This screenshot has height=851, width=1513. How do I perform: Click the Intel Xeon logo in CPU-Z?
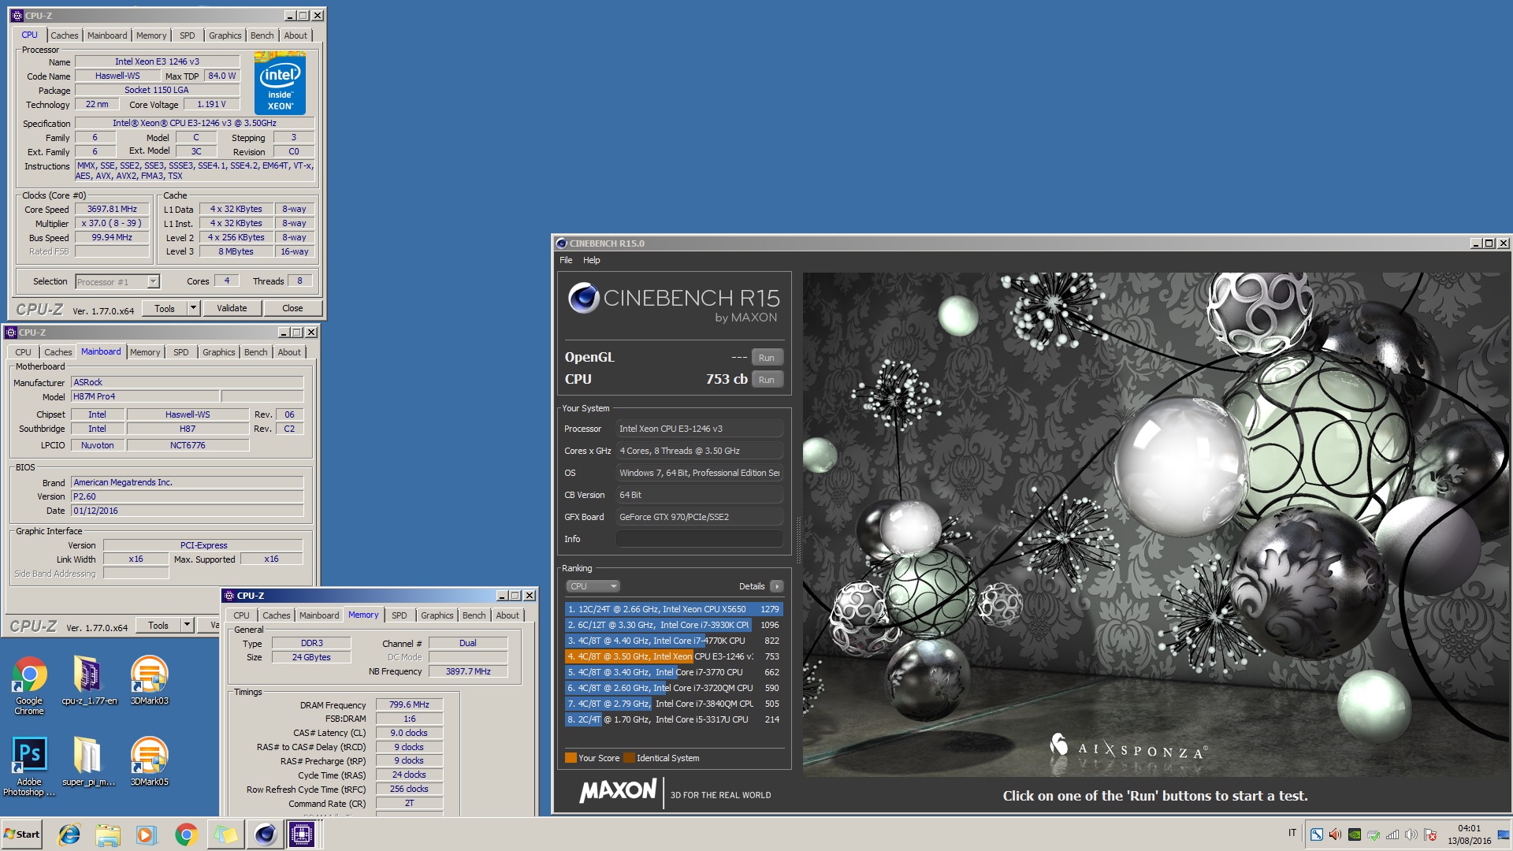click(x=280, y=84)
